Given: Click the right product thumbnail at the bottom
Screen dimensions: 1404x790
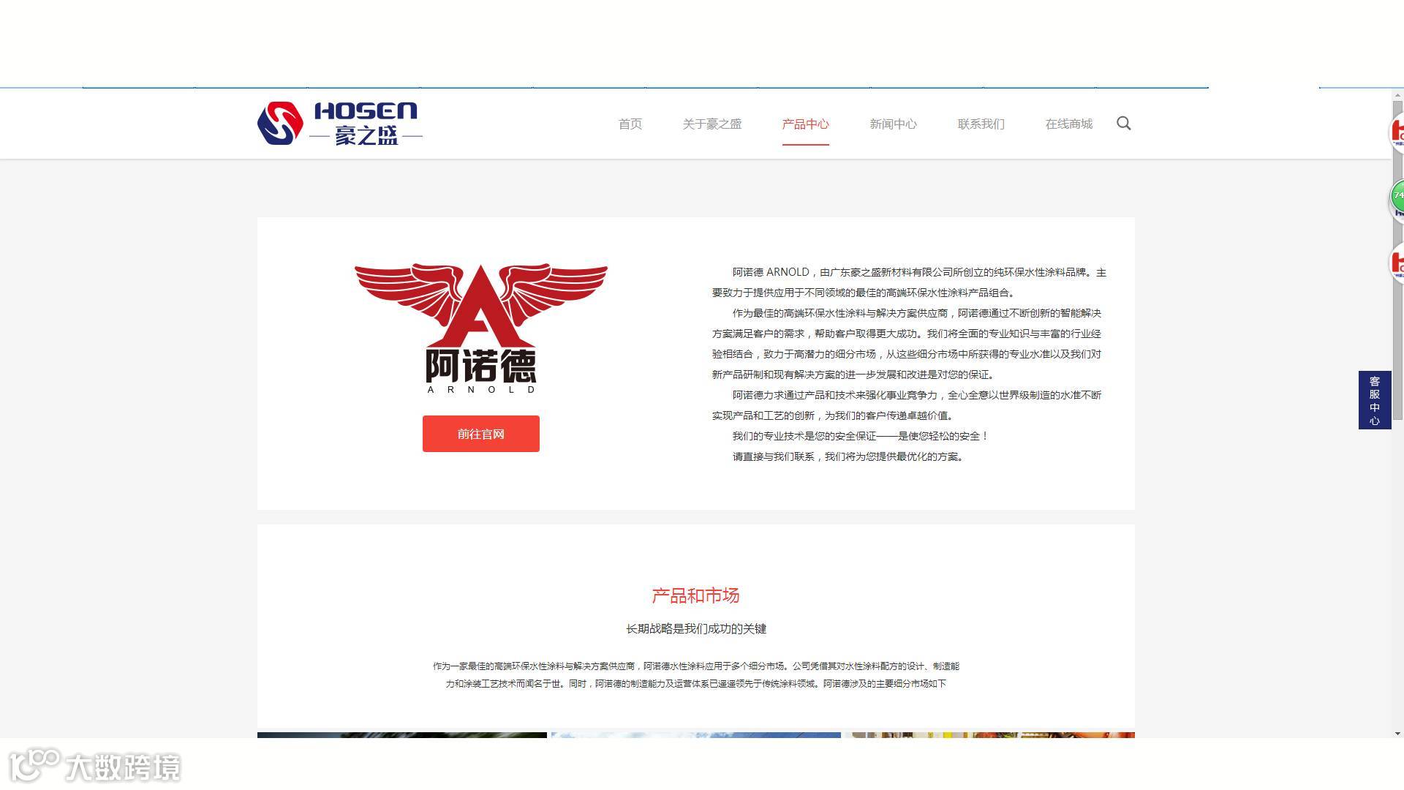Looking at the screenshot, I should click(989, 734).
